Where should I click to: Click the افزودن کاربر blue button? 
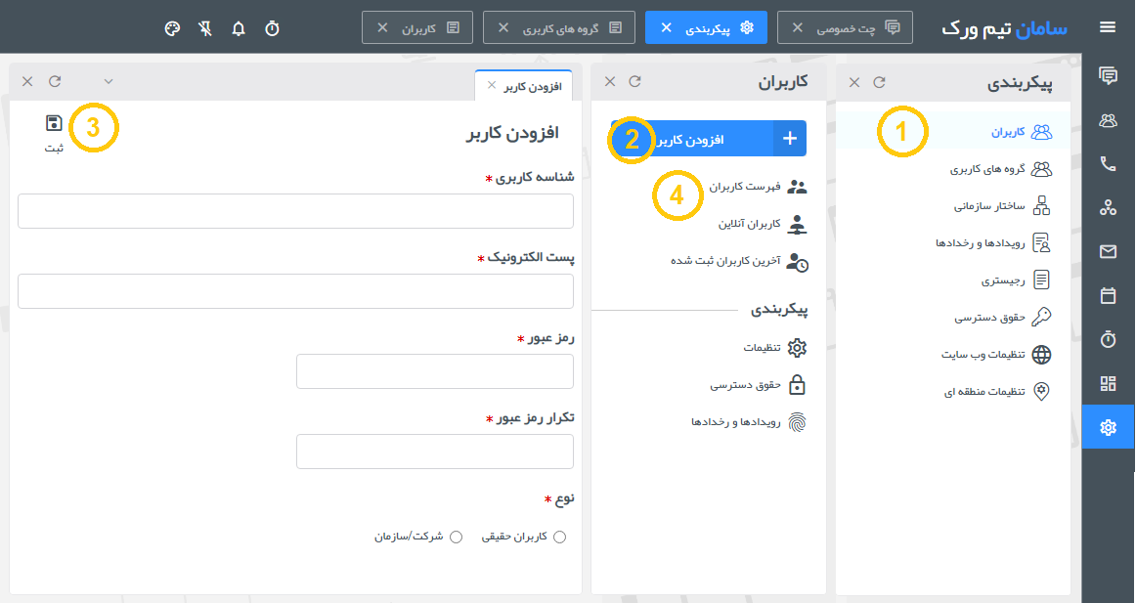[709, 138]
